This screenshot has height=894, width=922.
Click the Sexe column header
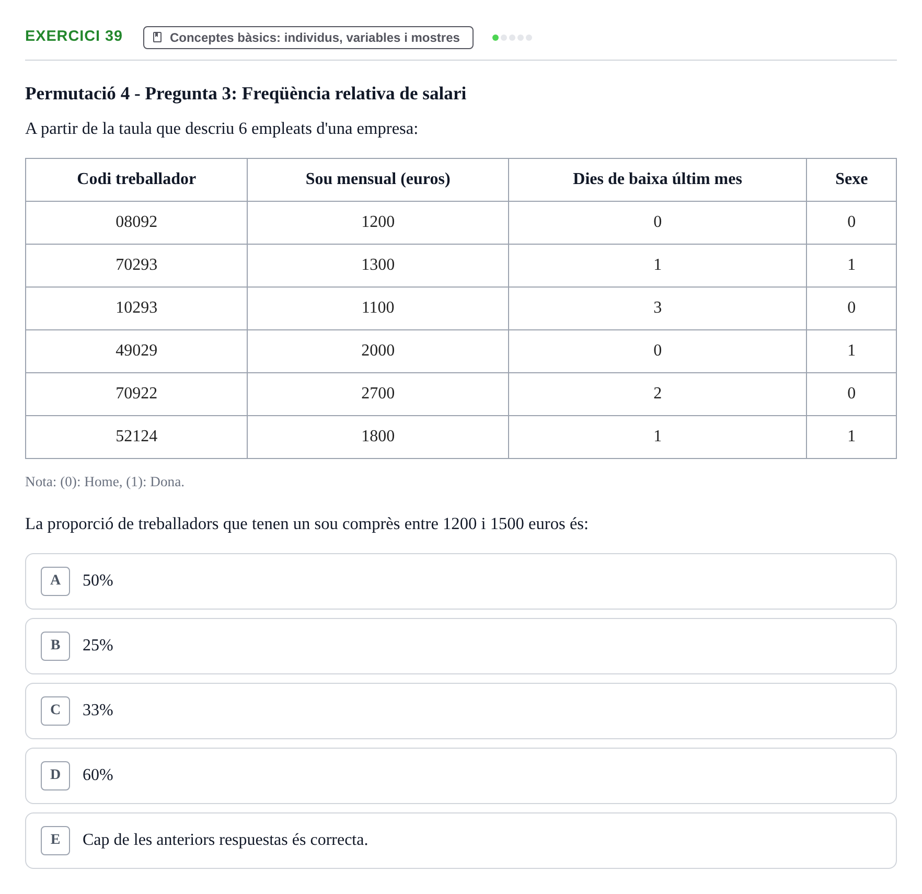[851, 180]
